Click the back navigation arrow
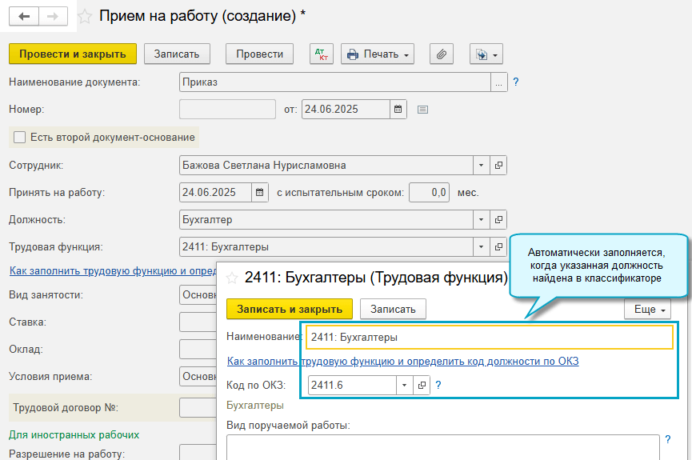Screen dimensions: 692x460 click(26, 16)
